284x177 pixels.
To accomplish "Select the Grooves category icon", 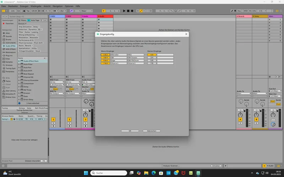I will coord(4,65).
